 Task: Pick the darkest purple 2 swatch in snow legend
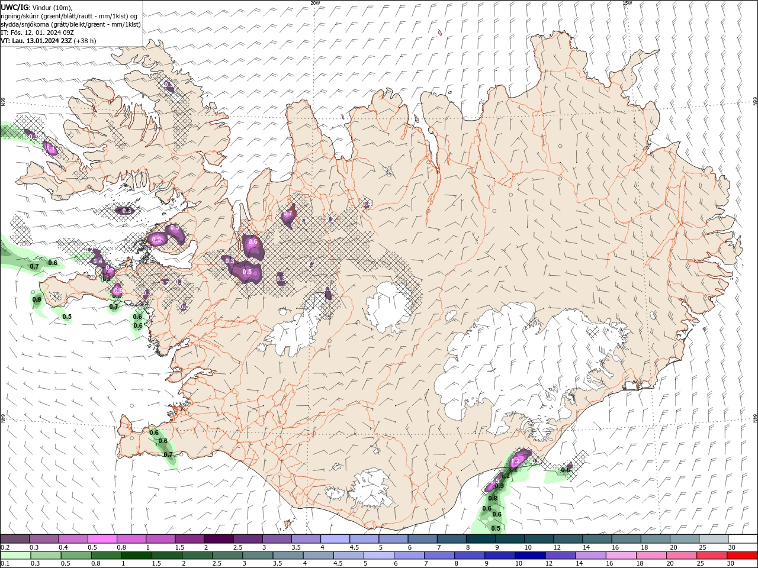[x=219, y=539]
